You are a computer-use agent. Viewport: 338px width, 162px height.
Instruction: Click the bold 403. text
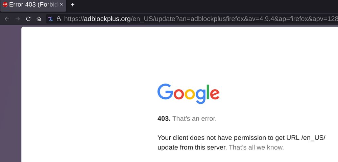(164, 119)
